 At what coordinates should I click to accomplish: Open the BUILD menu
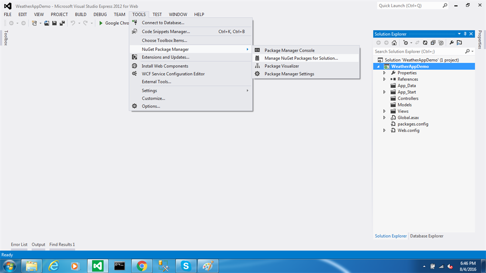pyautogui.click(x=81, y=15)
